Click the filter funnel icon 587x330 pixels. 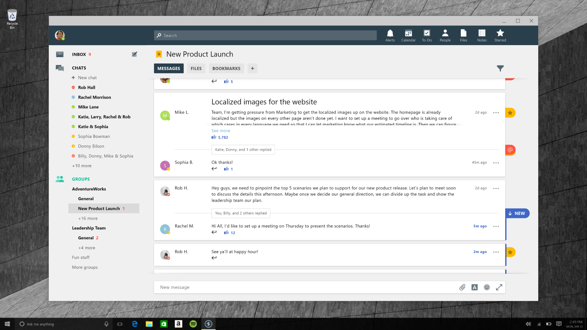click(500, 68)
